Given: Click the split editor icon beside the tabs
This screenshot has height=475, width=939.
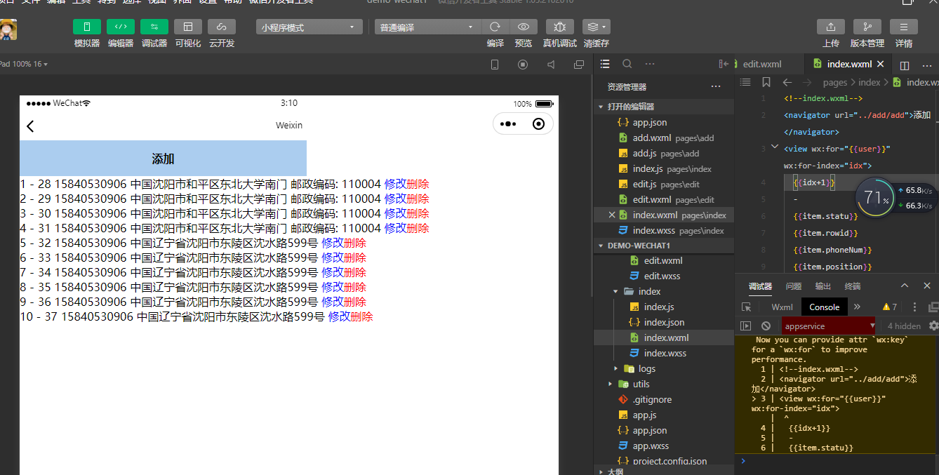Looking at the screenshot, I should coord(905,65).
